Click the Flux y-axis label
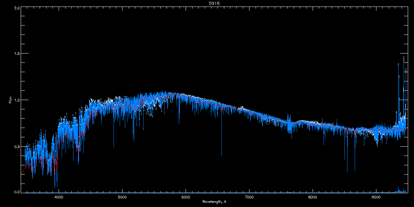This screenshot has height=207, width=414. click(x=10, y=100)
